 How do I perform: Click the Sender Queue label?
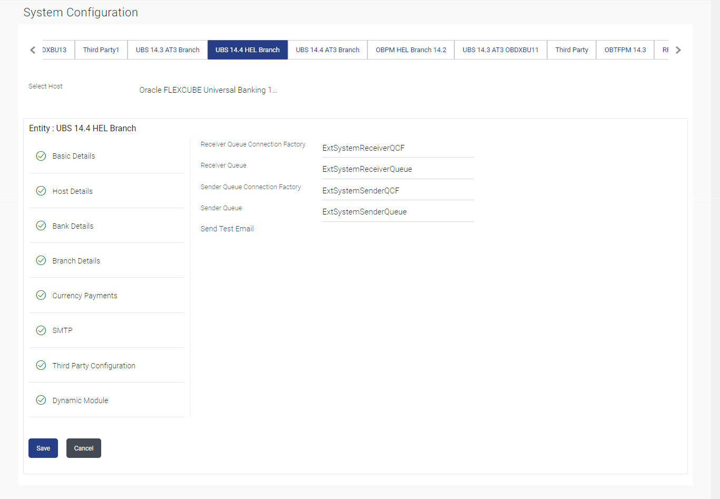pyautogui.click(x=221, y=208)
